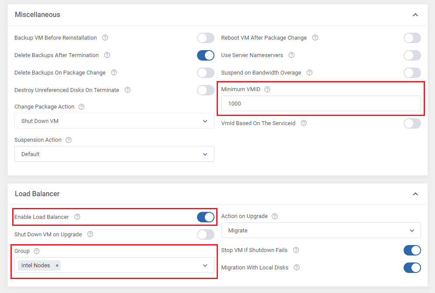The image size is (435, 293).
Task: Toggle Use Server Nameservers switch
Action: point(412,55)
